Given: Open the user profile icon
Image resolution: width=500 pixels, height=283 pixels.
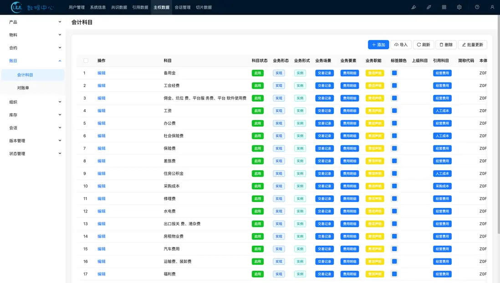Looking at the screenshot, I should (x=492, y=7).
